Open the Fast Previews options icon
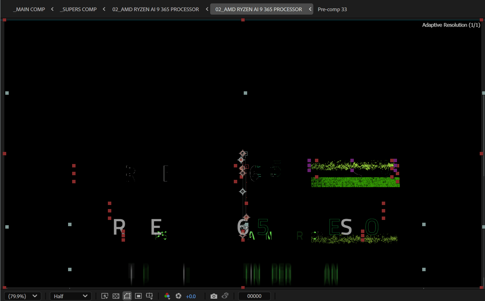Image resolution: width=485 pixels, height=301 pixels. coord(105,296)
